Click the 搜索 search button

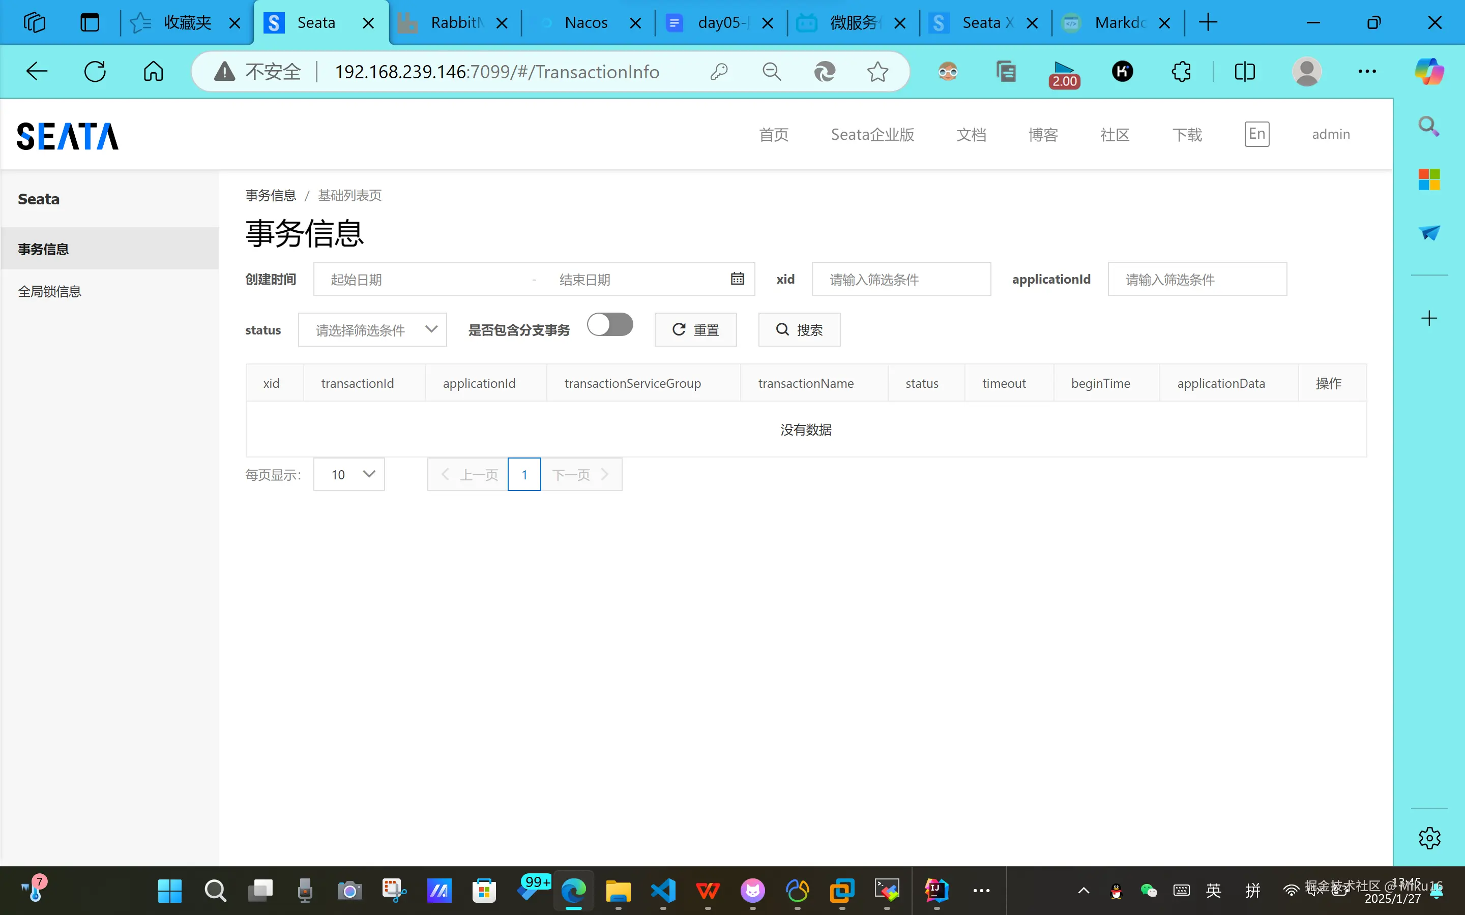click(x=799, y=330)
